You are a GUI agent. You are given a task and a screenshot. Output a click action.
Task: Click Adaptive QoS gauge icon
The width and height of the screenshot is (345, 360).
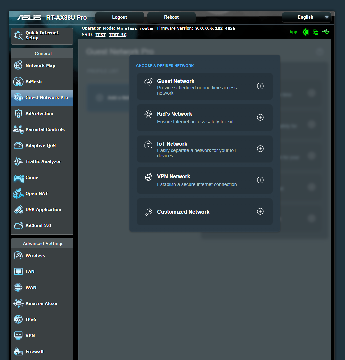point(18,145)
